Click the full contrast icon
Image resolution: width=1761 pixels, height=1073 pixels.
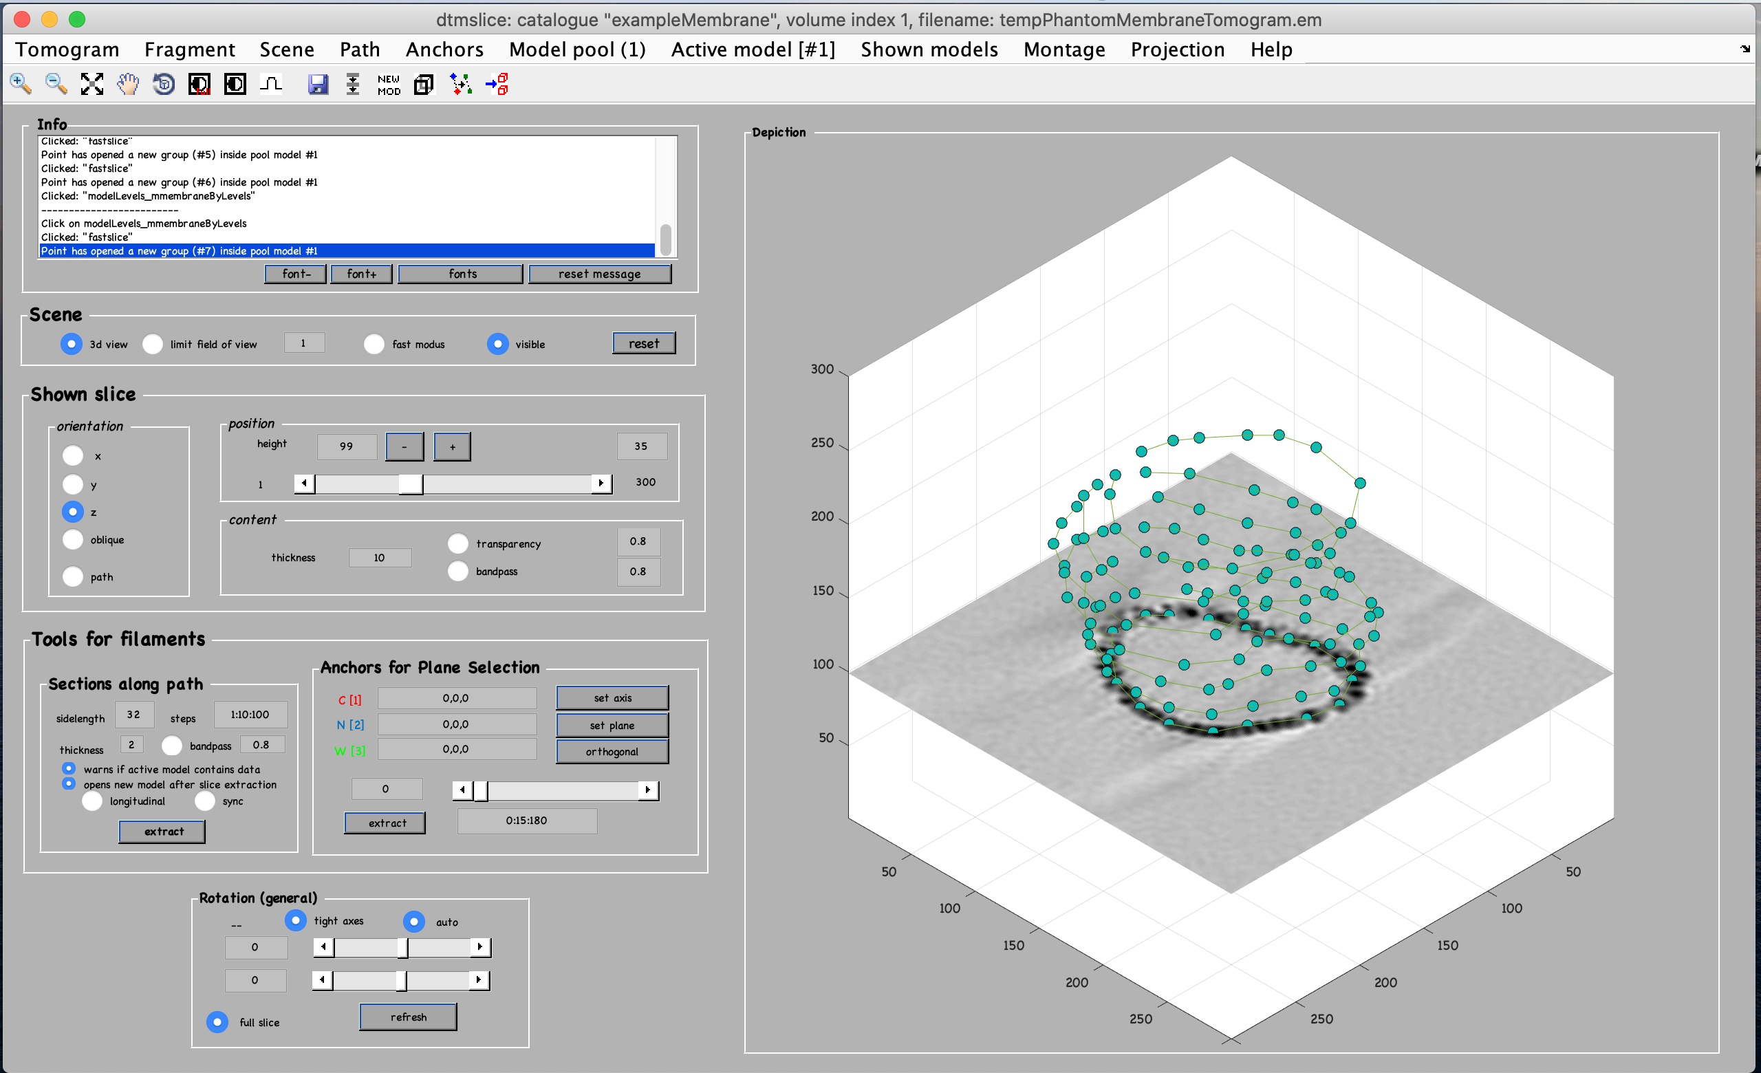tap(199, 85)
